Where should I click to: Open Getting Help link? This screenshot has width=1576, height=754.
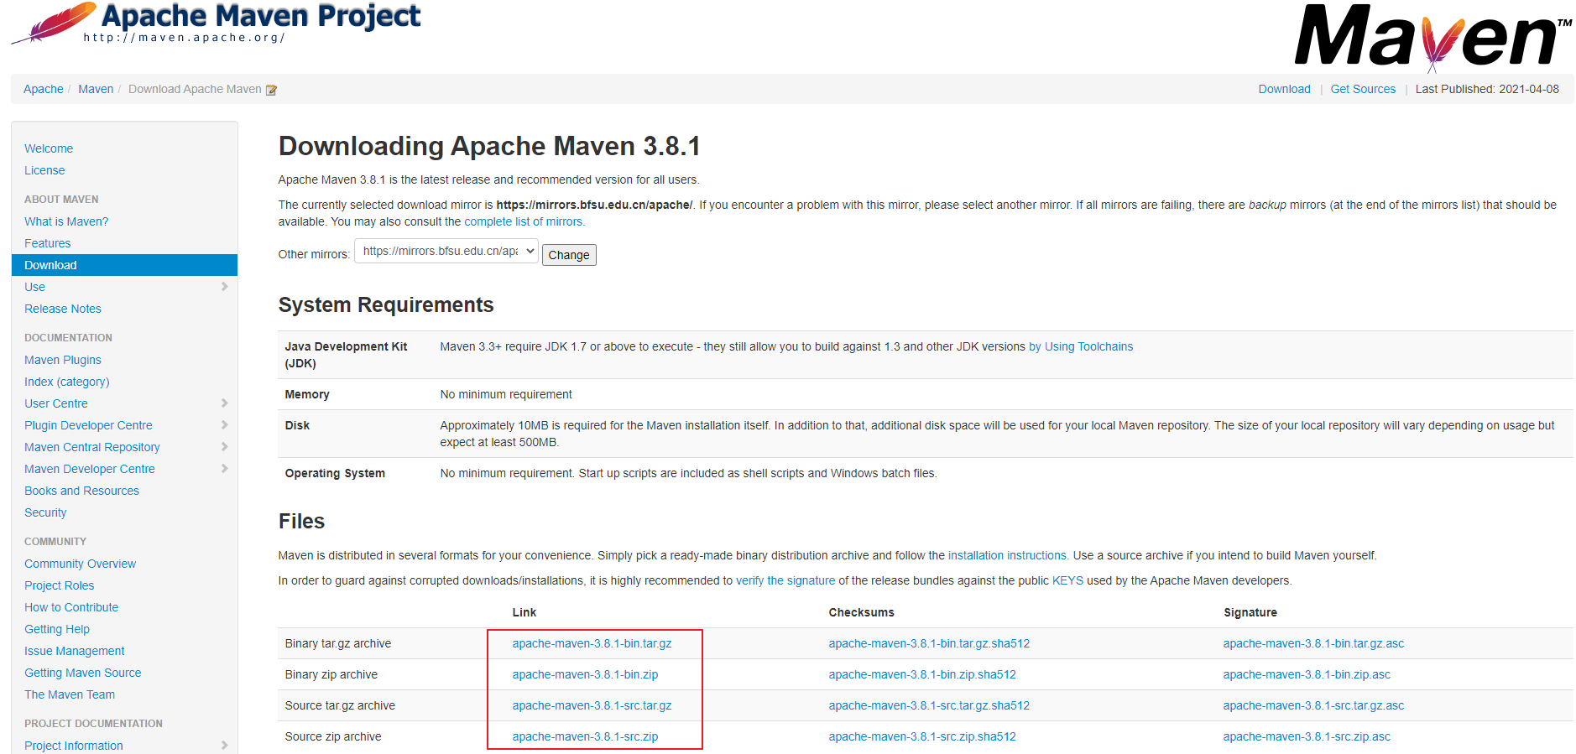pyautogui.click(x=57, y=629)
